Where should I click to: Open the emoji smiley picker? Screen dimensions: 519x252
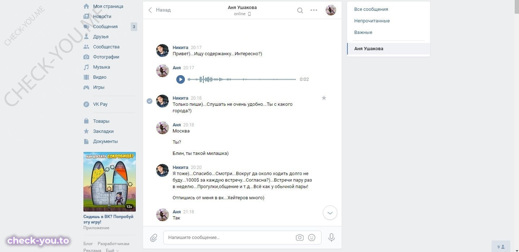click(312, 238)
